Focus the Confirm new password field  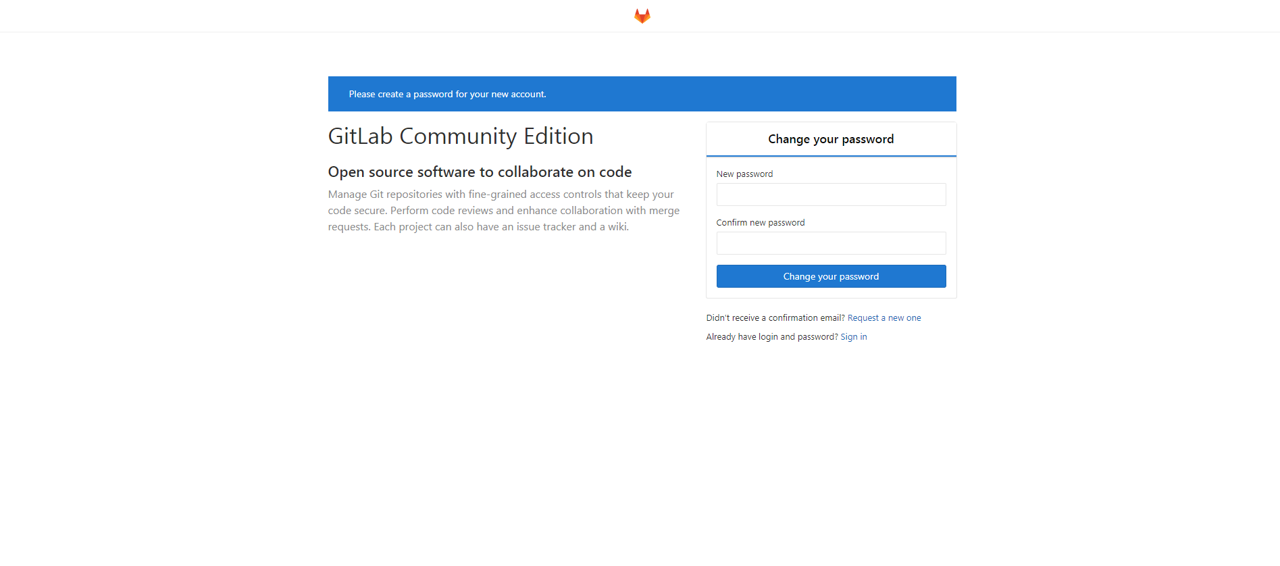[831, 243]
